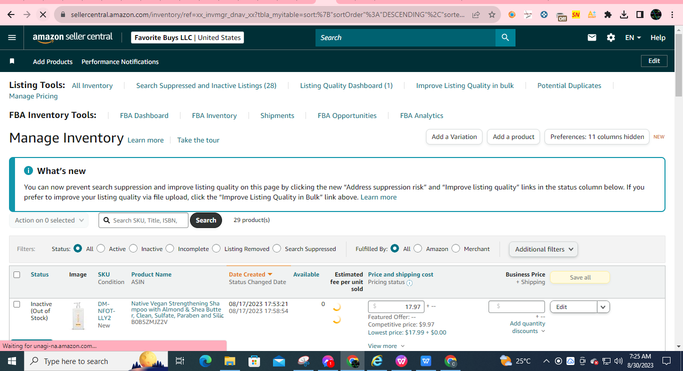Toggle the browser side panel
The image size is (683, 371).
coord(640,14)
